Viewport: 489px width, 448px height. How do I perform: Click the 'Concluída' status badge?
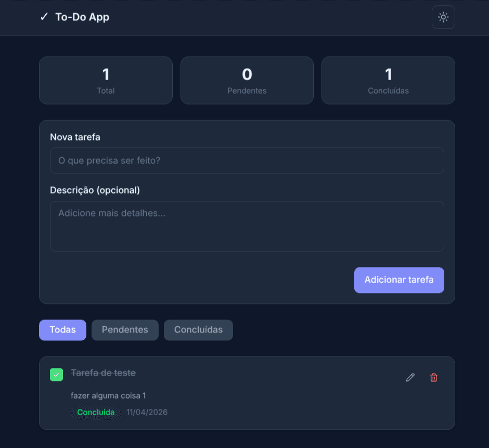tap(96, 412)
